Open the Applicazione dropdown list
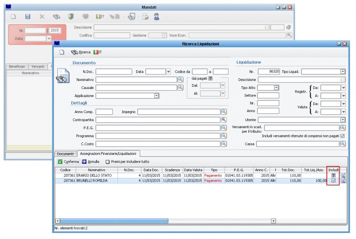The image size is (356, 239). pyautogui.click(x=157, y=95)
